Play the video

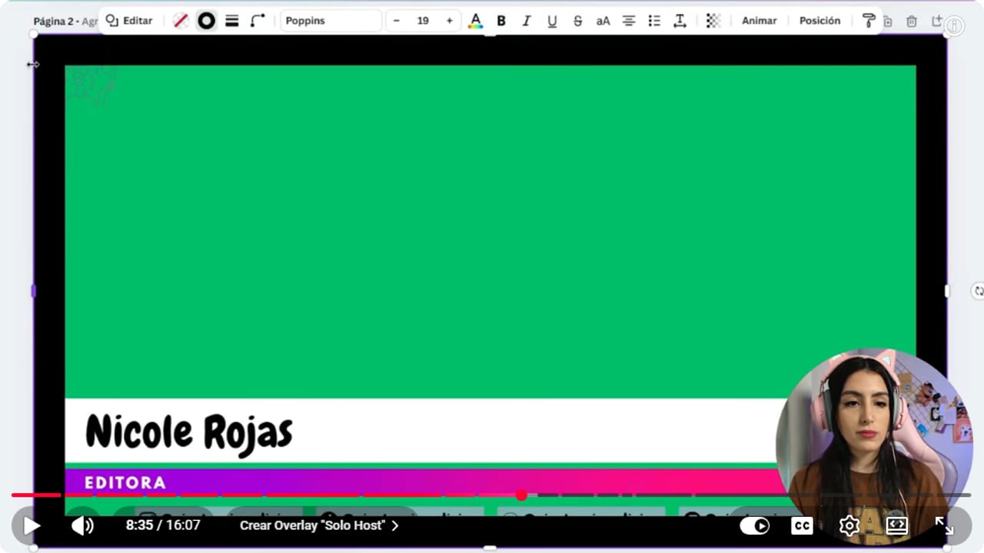[32, 525]
